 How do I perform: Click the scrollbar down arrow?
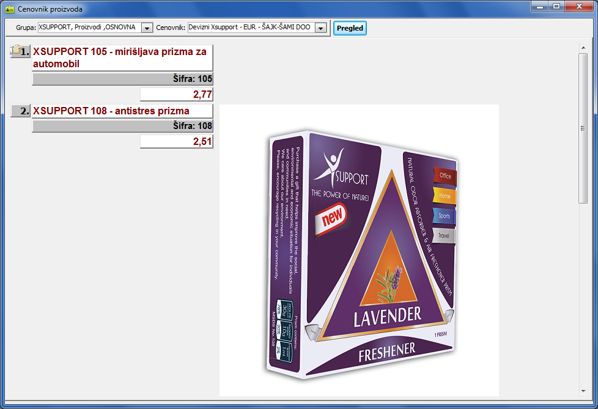coord(583,391)
